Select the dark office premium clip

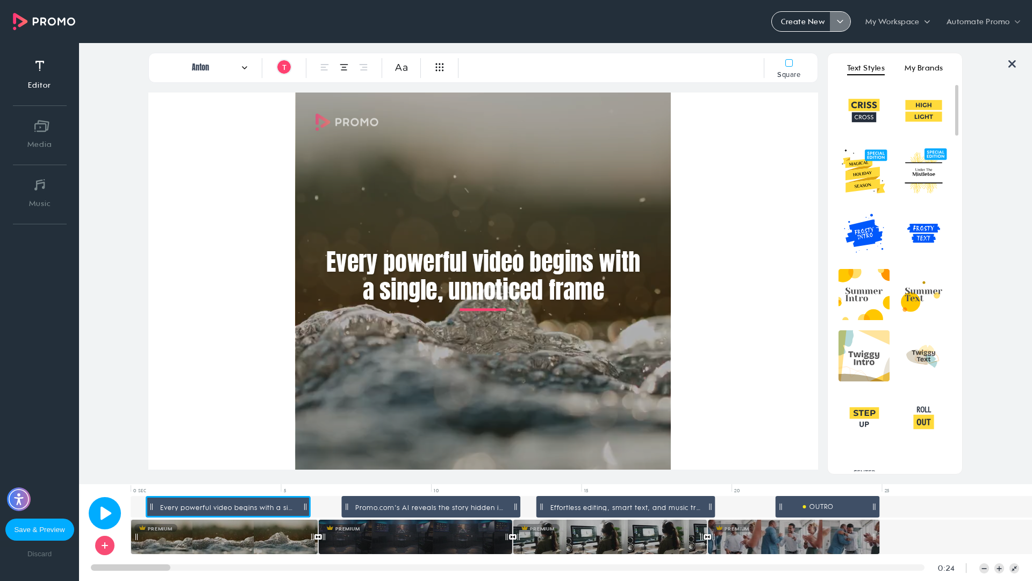click(x=415, y=537)
